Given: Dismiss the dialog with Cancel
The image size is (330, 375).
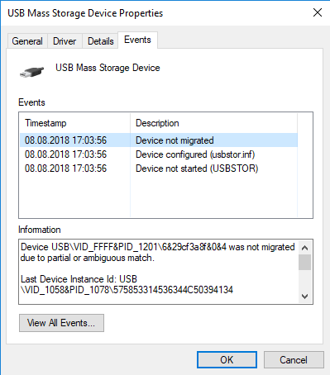Looking at the screenshot, I should [294, 359].
